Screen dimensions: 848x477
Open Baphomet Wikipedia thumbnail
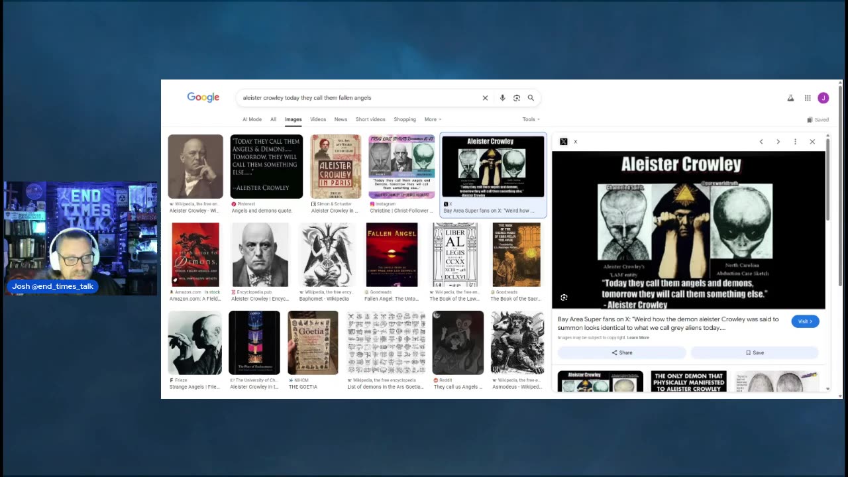point(328,254)
